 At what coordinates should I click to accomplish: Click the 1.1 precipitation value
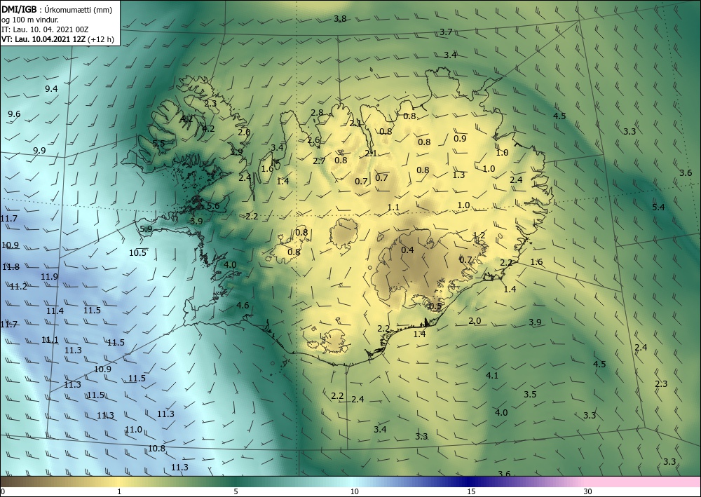click(x=393, y=207)
